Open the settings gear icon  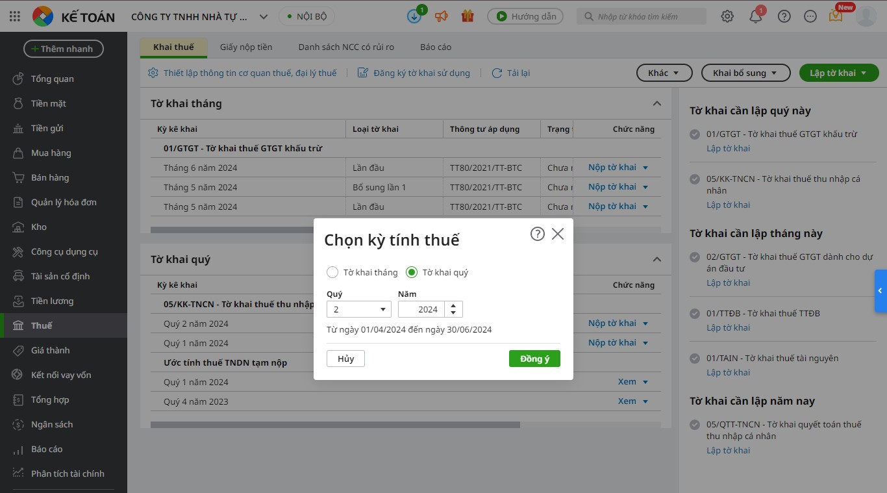(x=727, y=16)
